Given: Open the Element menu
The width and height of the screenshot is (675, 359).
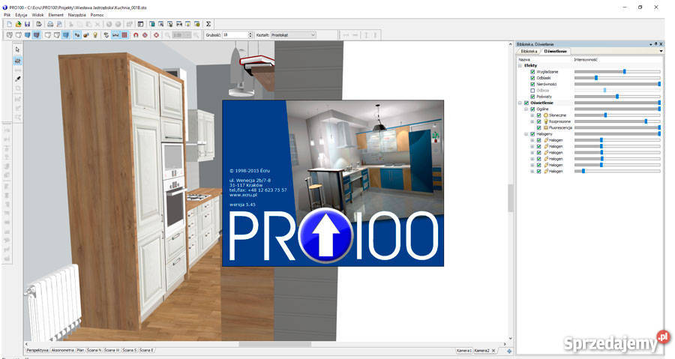Looking at the screenshot, I should point(56,15).
